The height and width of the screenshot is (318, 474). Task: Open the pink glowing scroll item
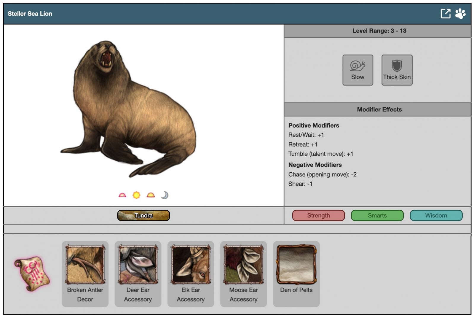click(x=32, y=274)
